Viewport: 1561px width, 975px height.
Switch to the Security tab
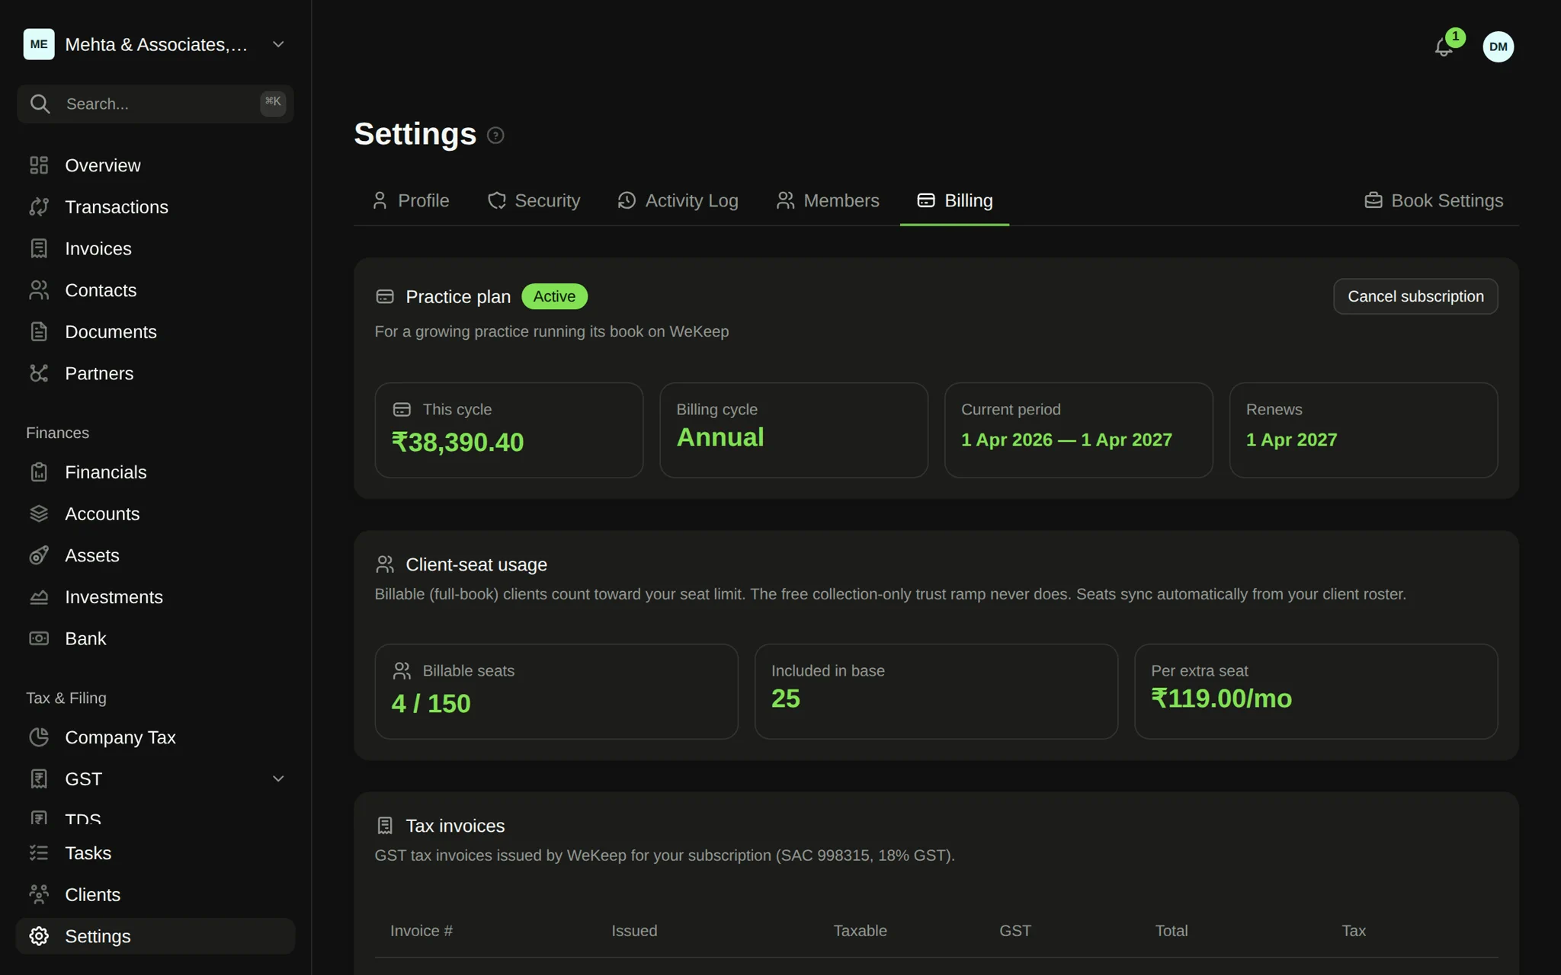point(534,200)
